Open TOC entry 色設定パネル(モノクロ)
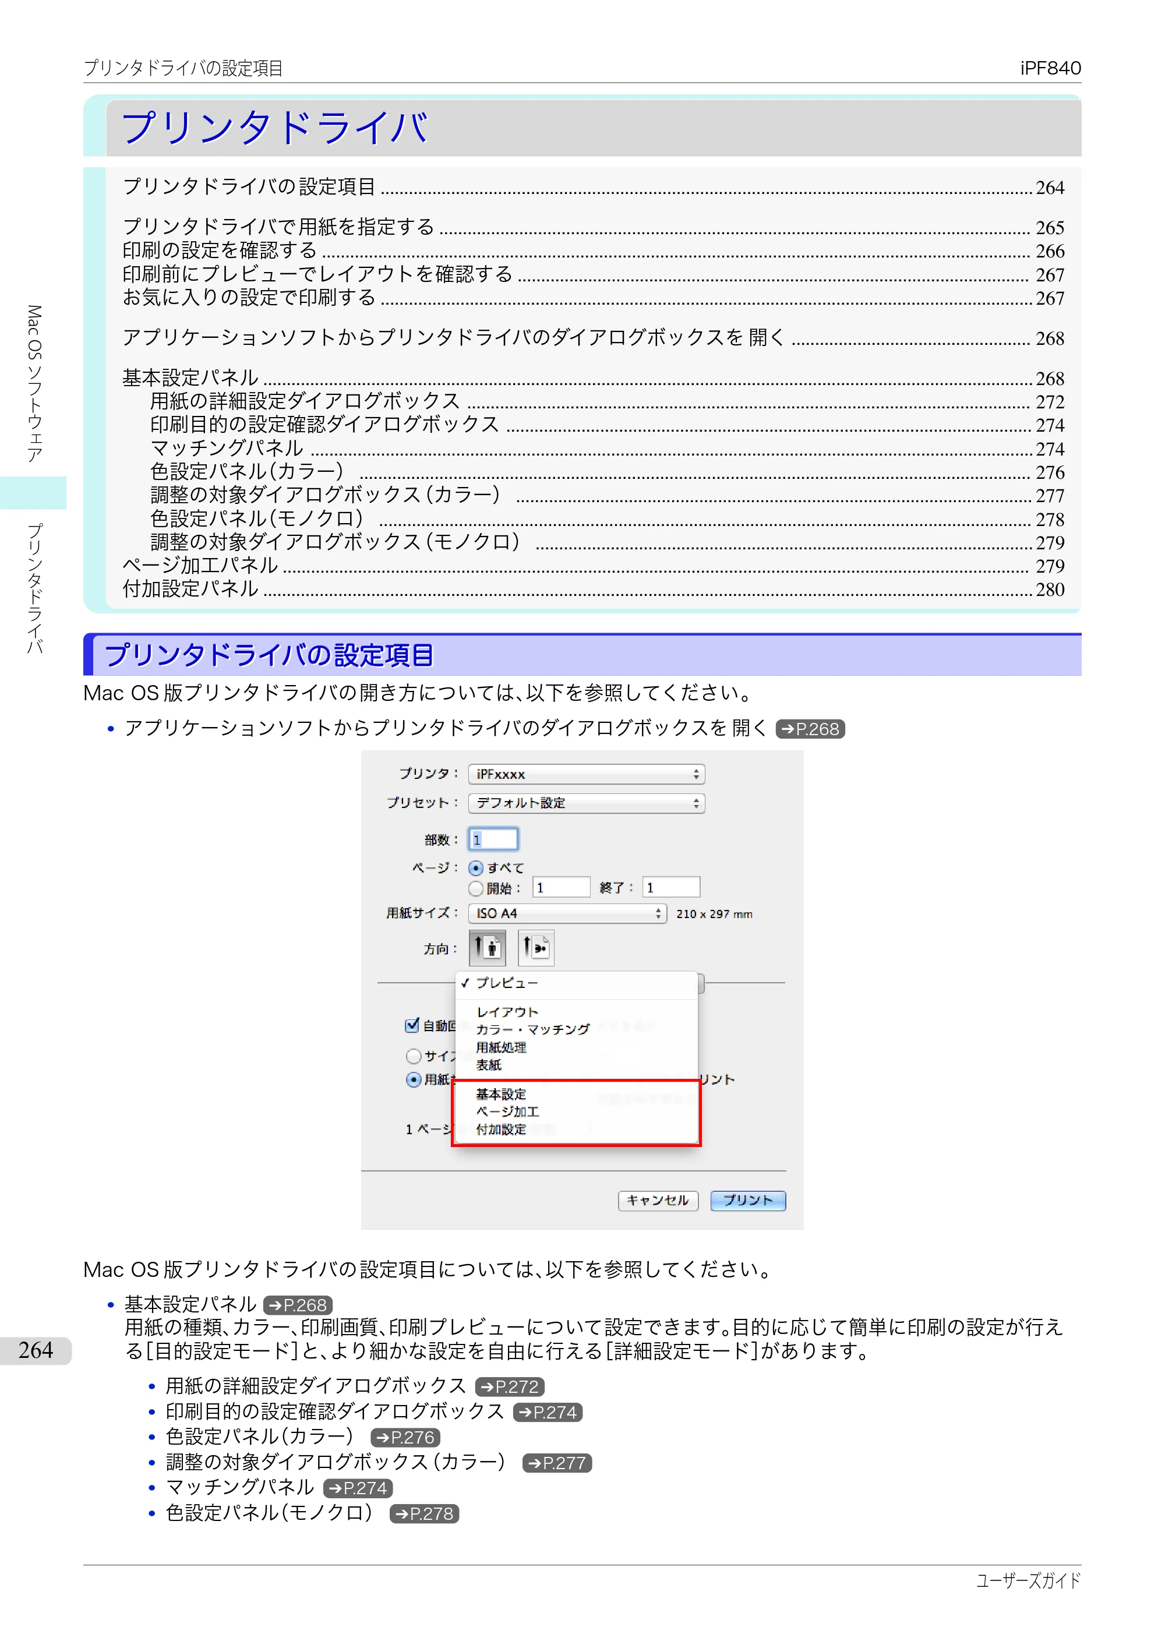The image size is (1165, 1648). tap(606, 519)
